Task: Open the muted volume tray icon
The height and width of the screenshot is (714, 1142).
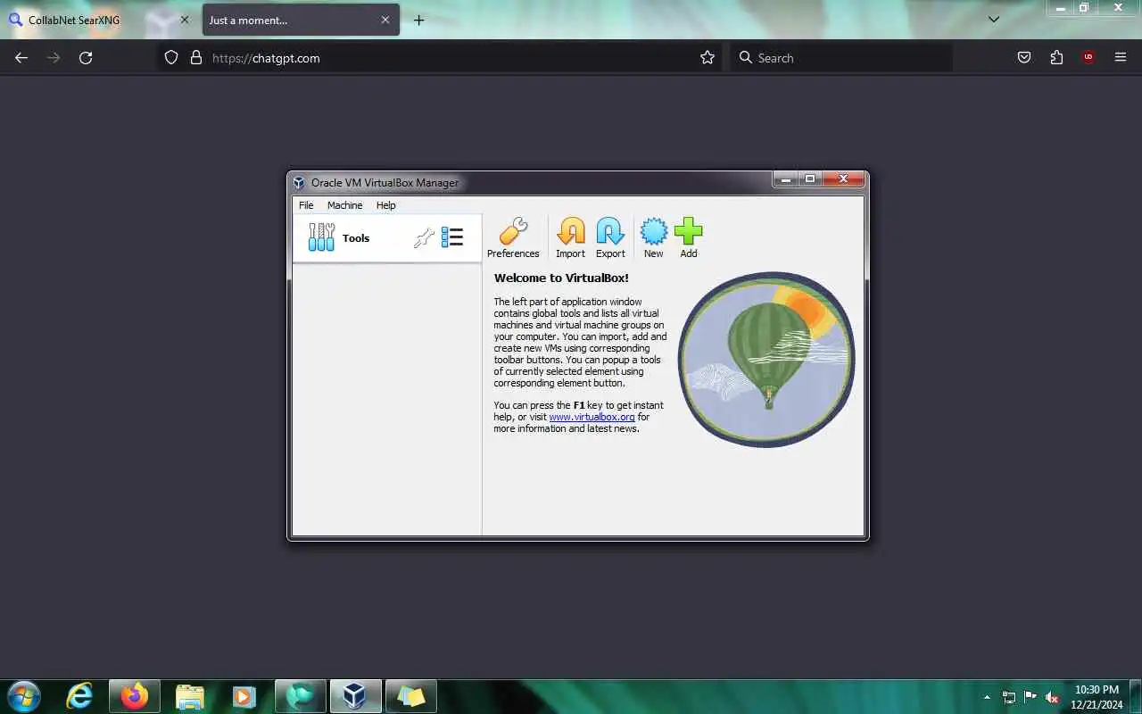Action: tap(1052, 697)
